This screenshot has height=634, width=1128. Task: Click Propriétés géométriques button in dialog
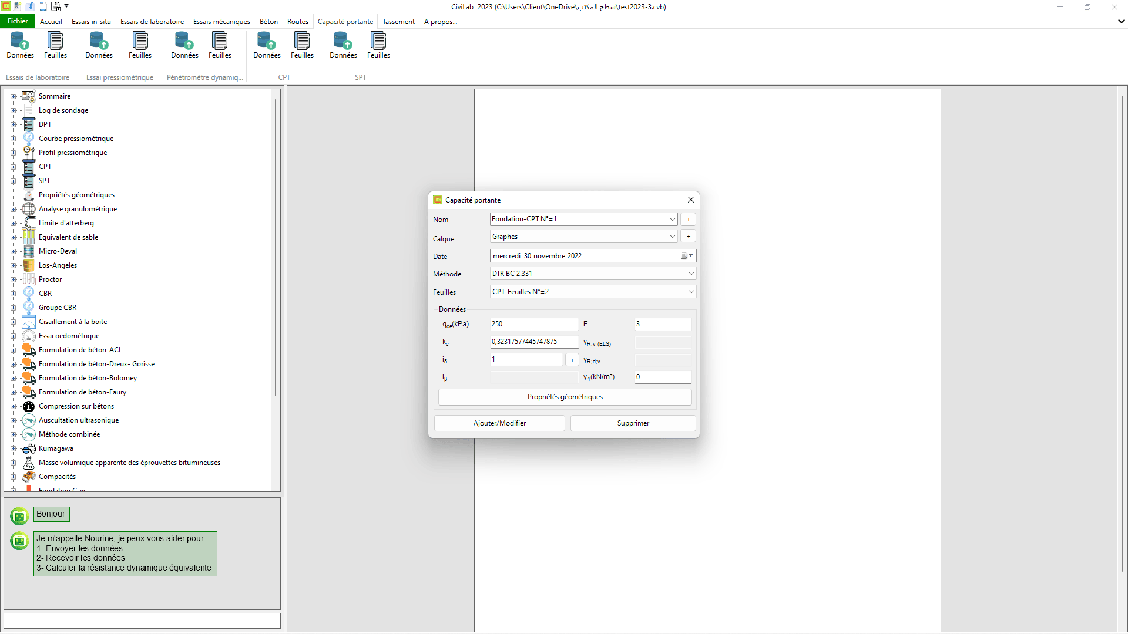pyautogui.click(x=565, y=397)
